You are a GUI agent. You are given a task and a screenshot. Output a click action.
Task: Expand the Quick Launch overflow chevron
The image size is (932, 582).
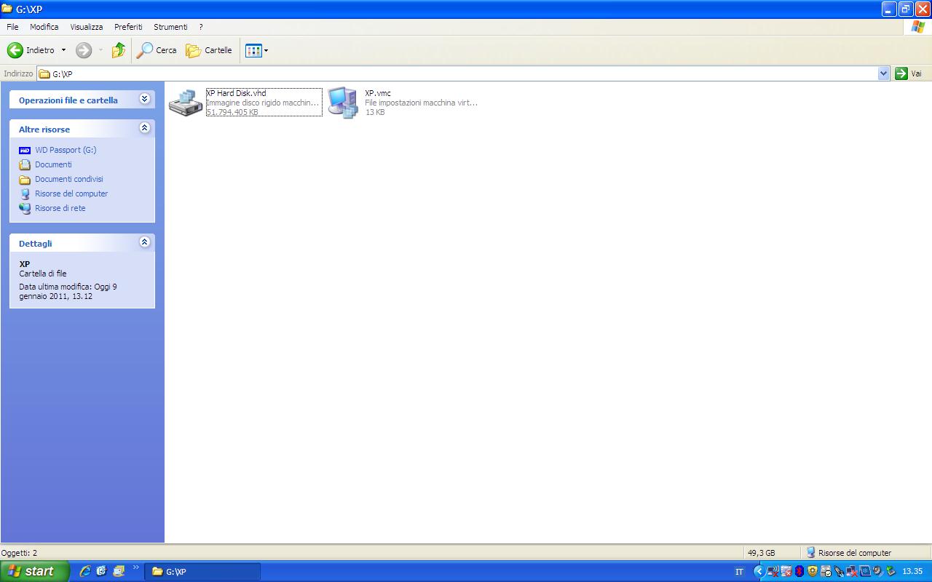coord(135,568)
